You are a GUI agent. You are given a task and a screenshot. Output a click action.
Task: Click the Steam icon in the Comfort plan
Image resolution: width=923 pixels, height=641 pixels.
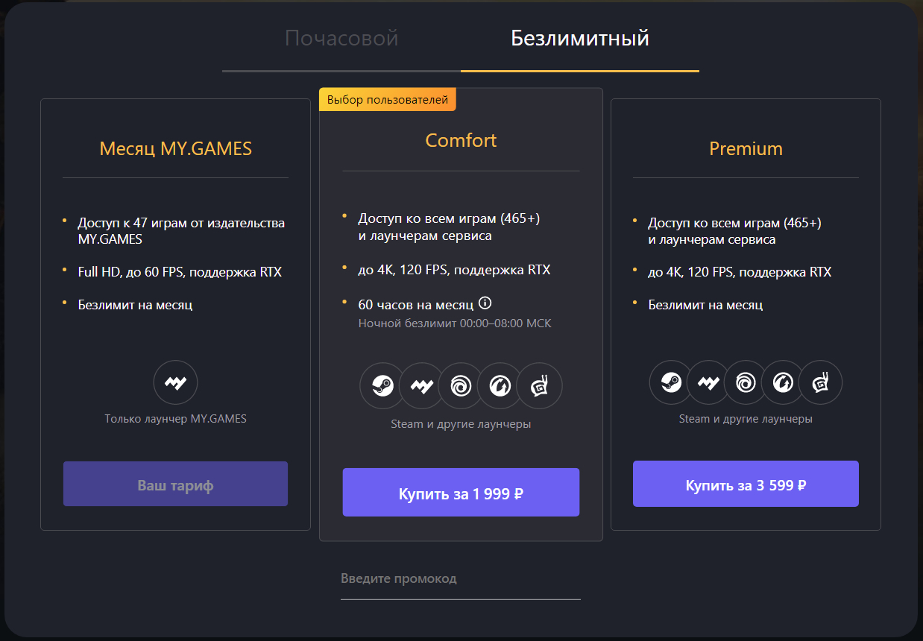point(382,386)
